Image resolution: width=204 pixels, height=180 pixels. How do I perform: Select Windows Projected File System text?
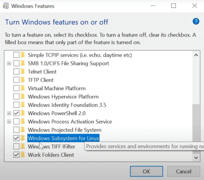65,130
